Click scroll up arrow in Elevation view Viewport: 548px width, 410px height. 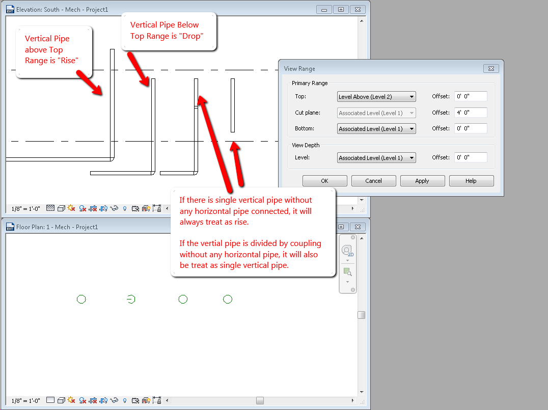[x=362, y=21]
